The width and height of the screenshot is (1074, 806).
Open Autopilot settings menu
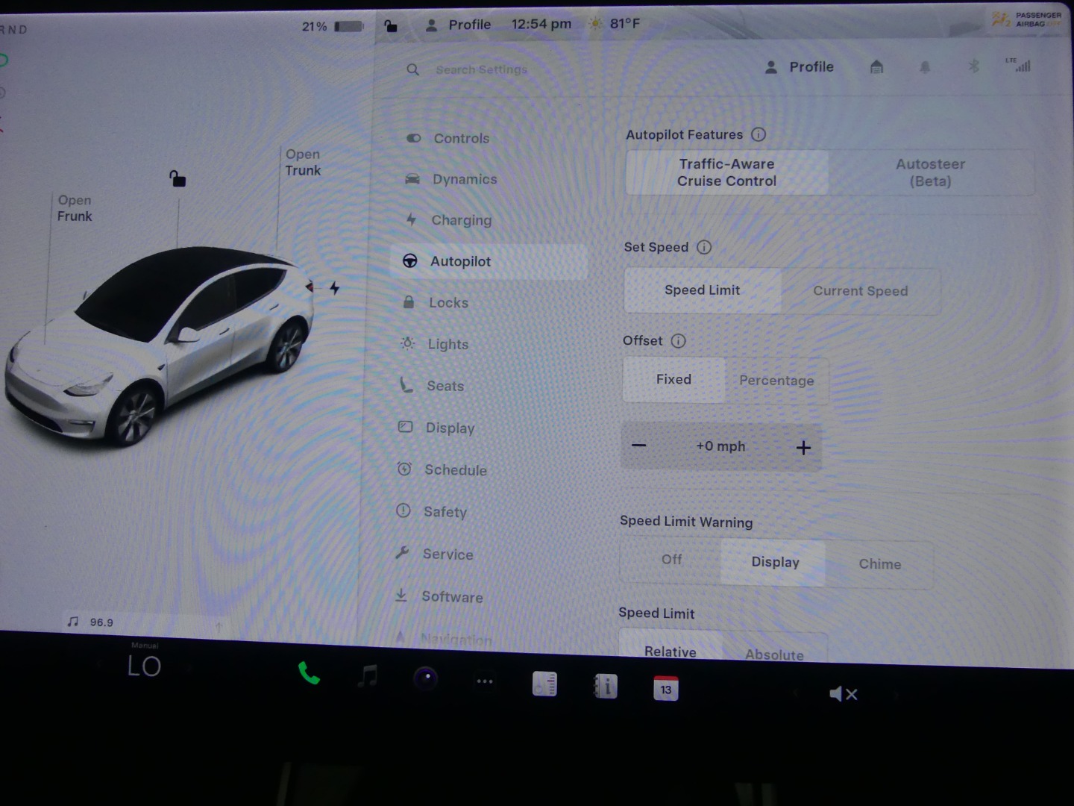(489, 261)
